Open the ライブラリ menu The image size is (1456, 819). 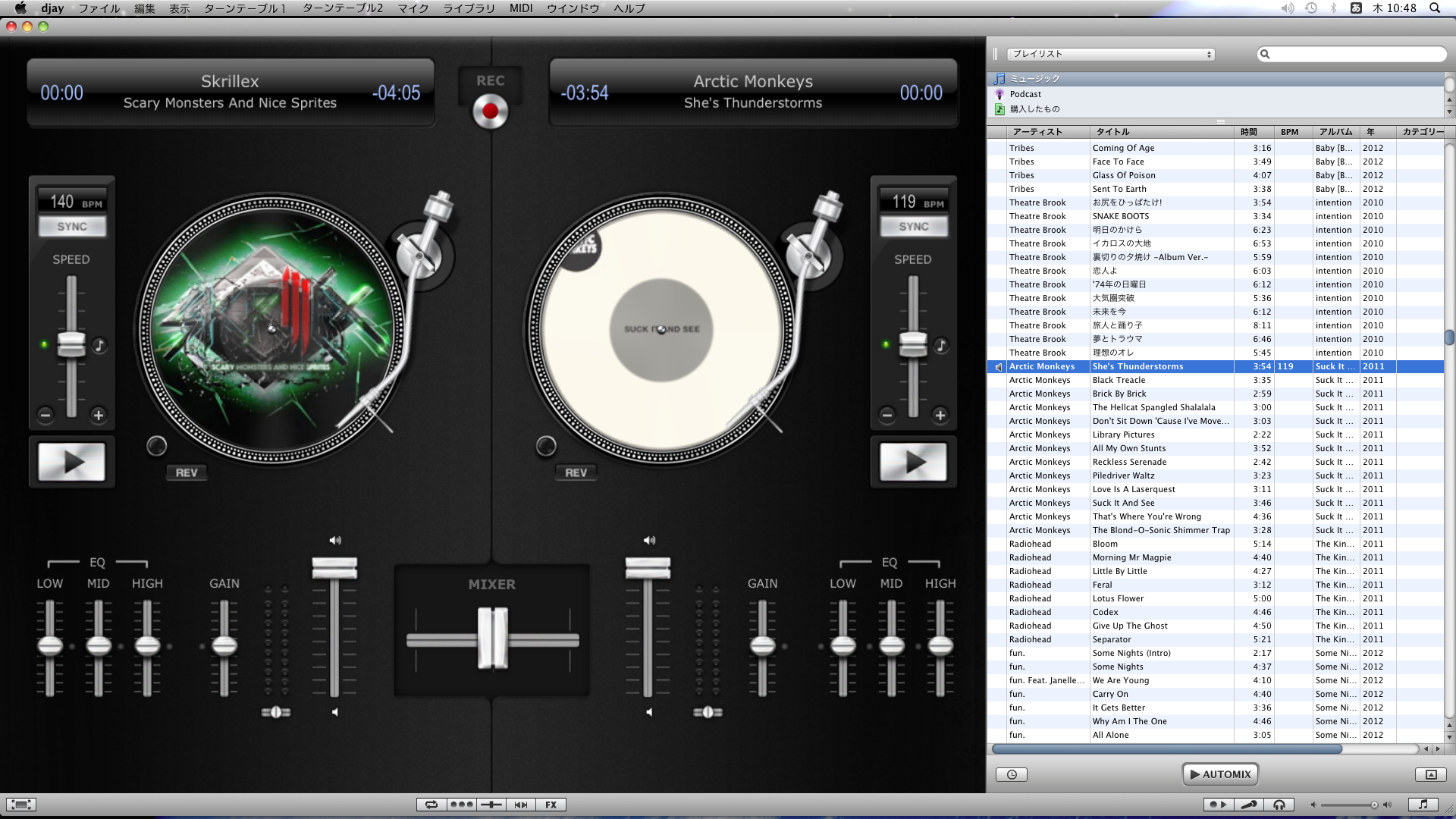coord(468,8)
